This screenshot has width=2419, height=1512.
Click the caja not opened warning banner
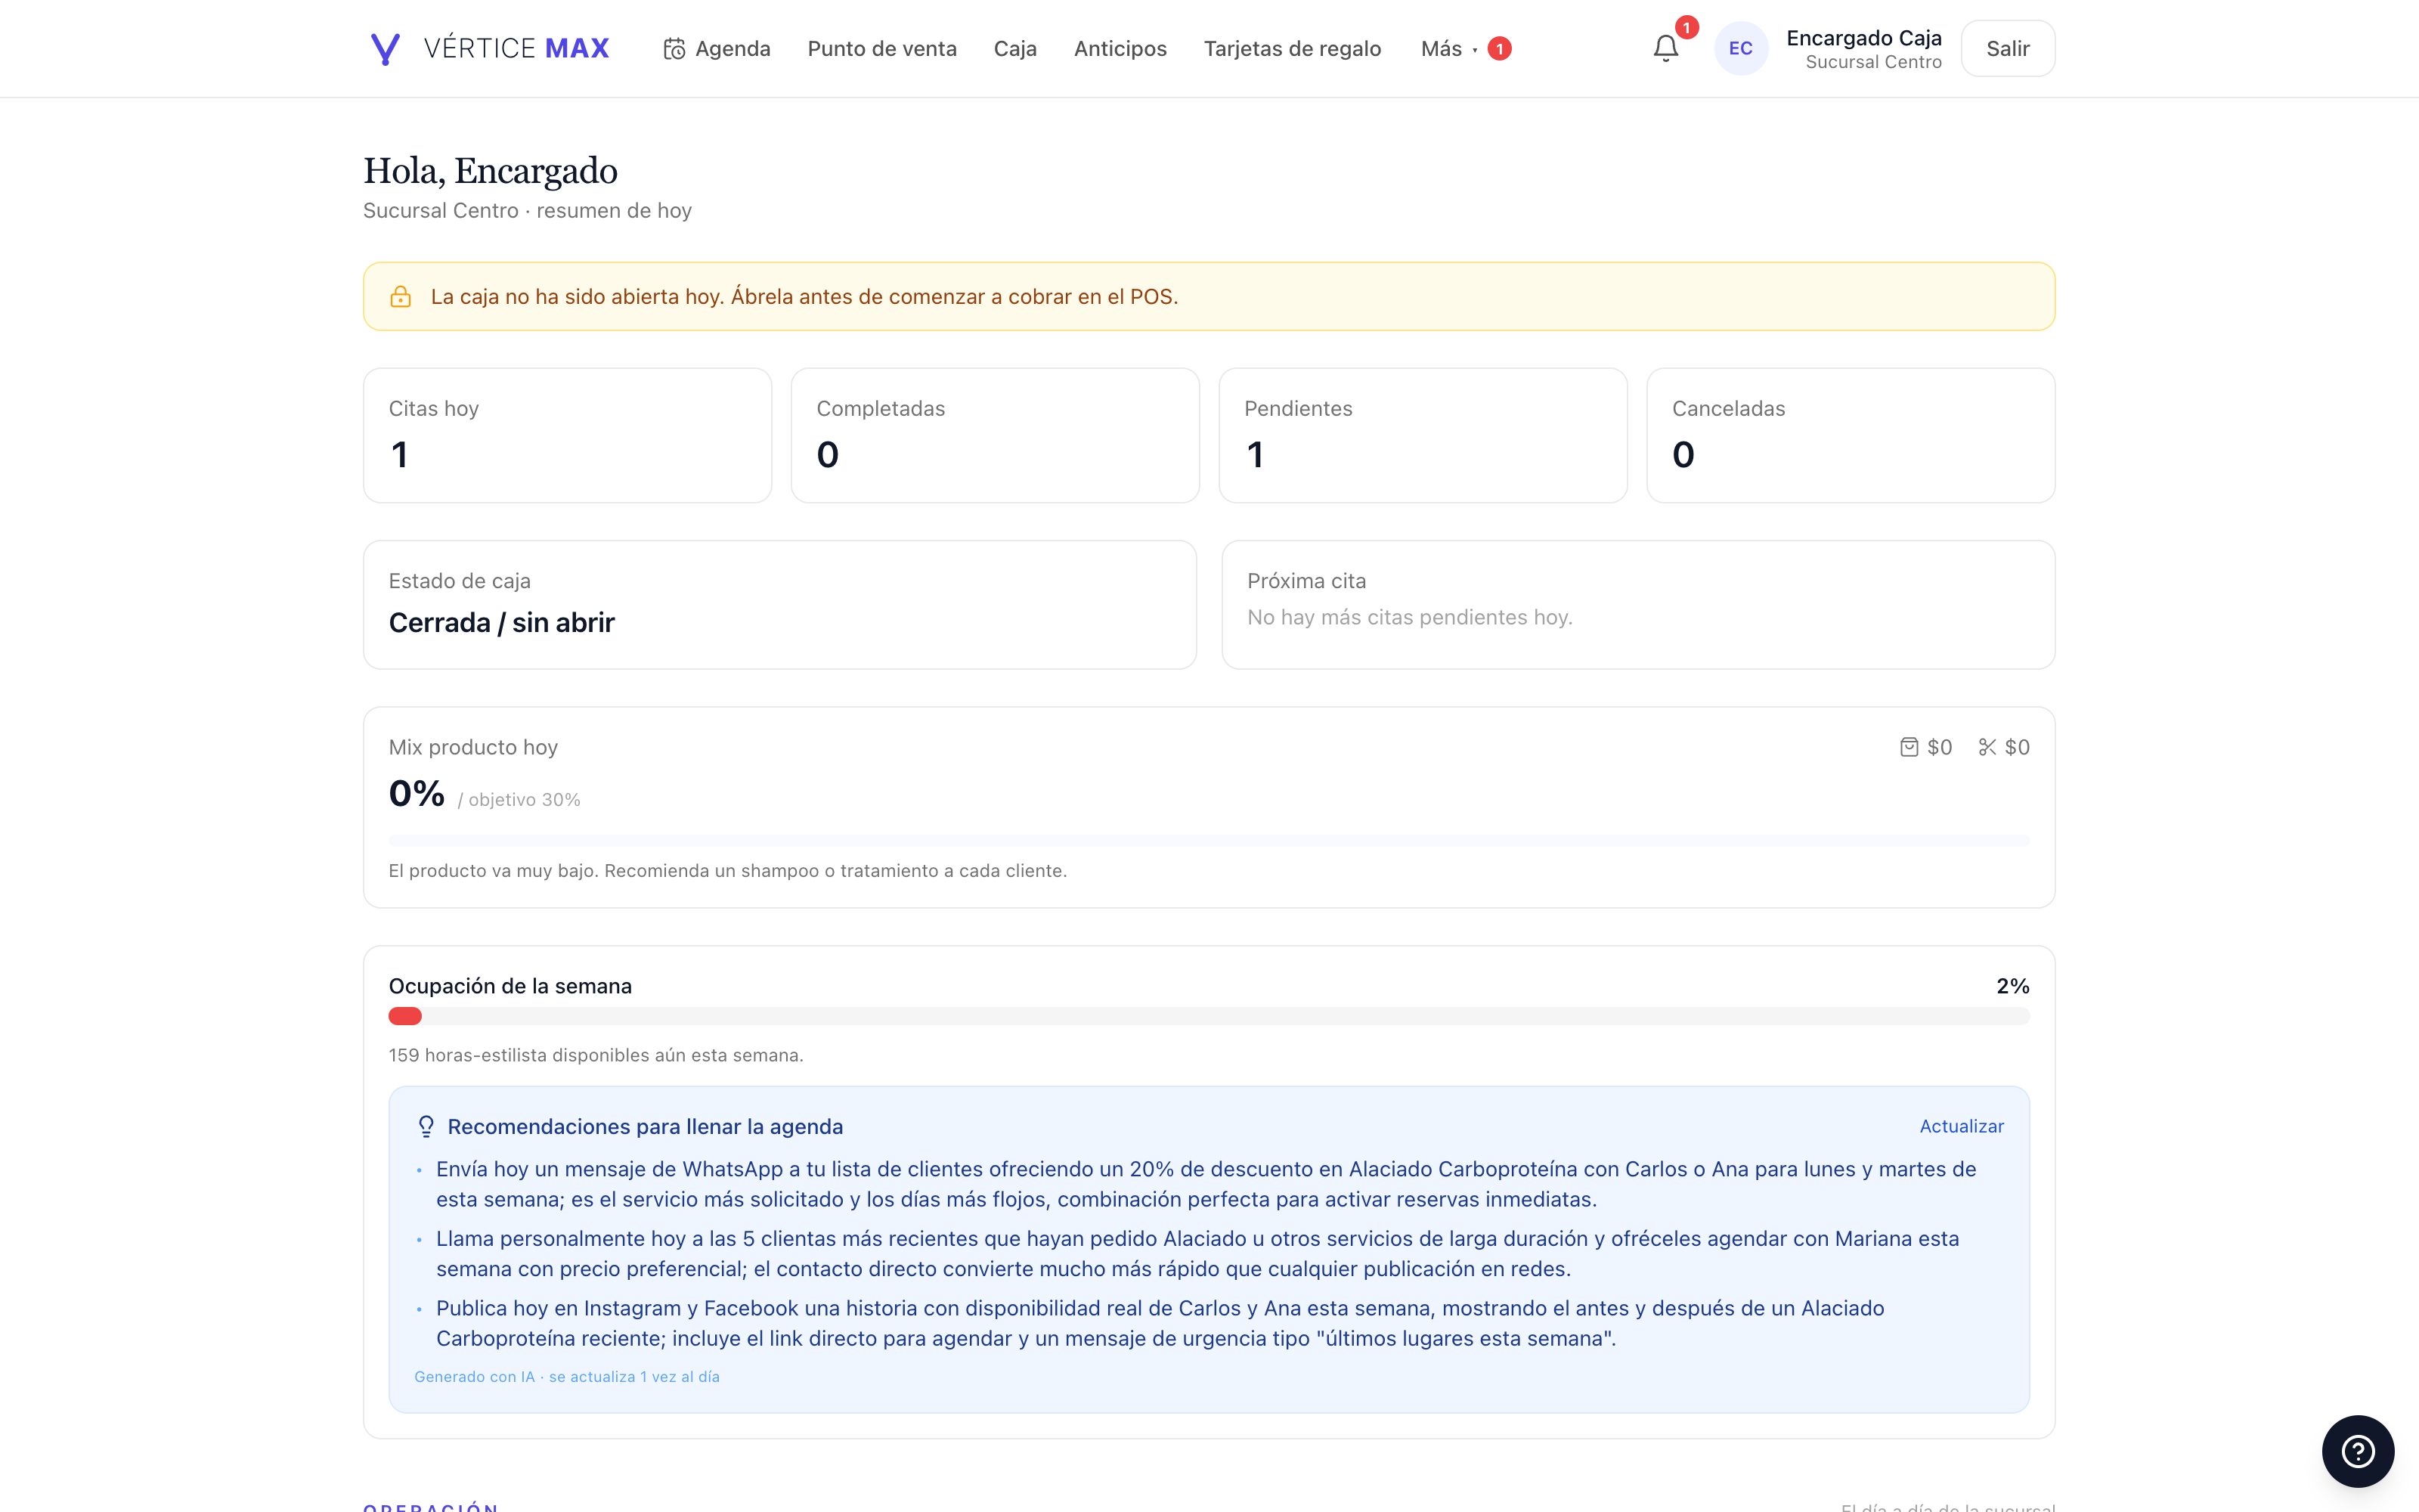(1209, 297)
